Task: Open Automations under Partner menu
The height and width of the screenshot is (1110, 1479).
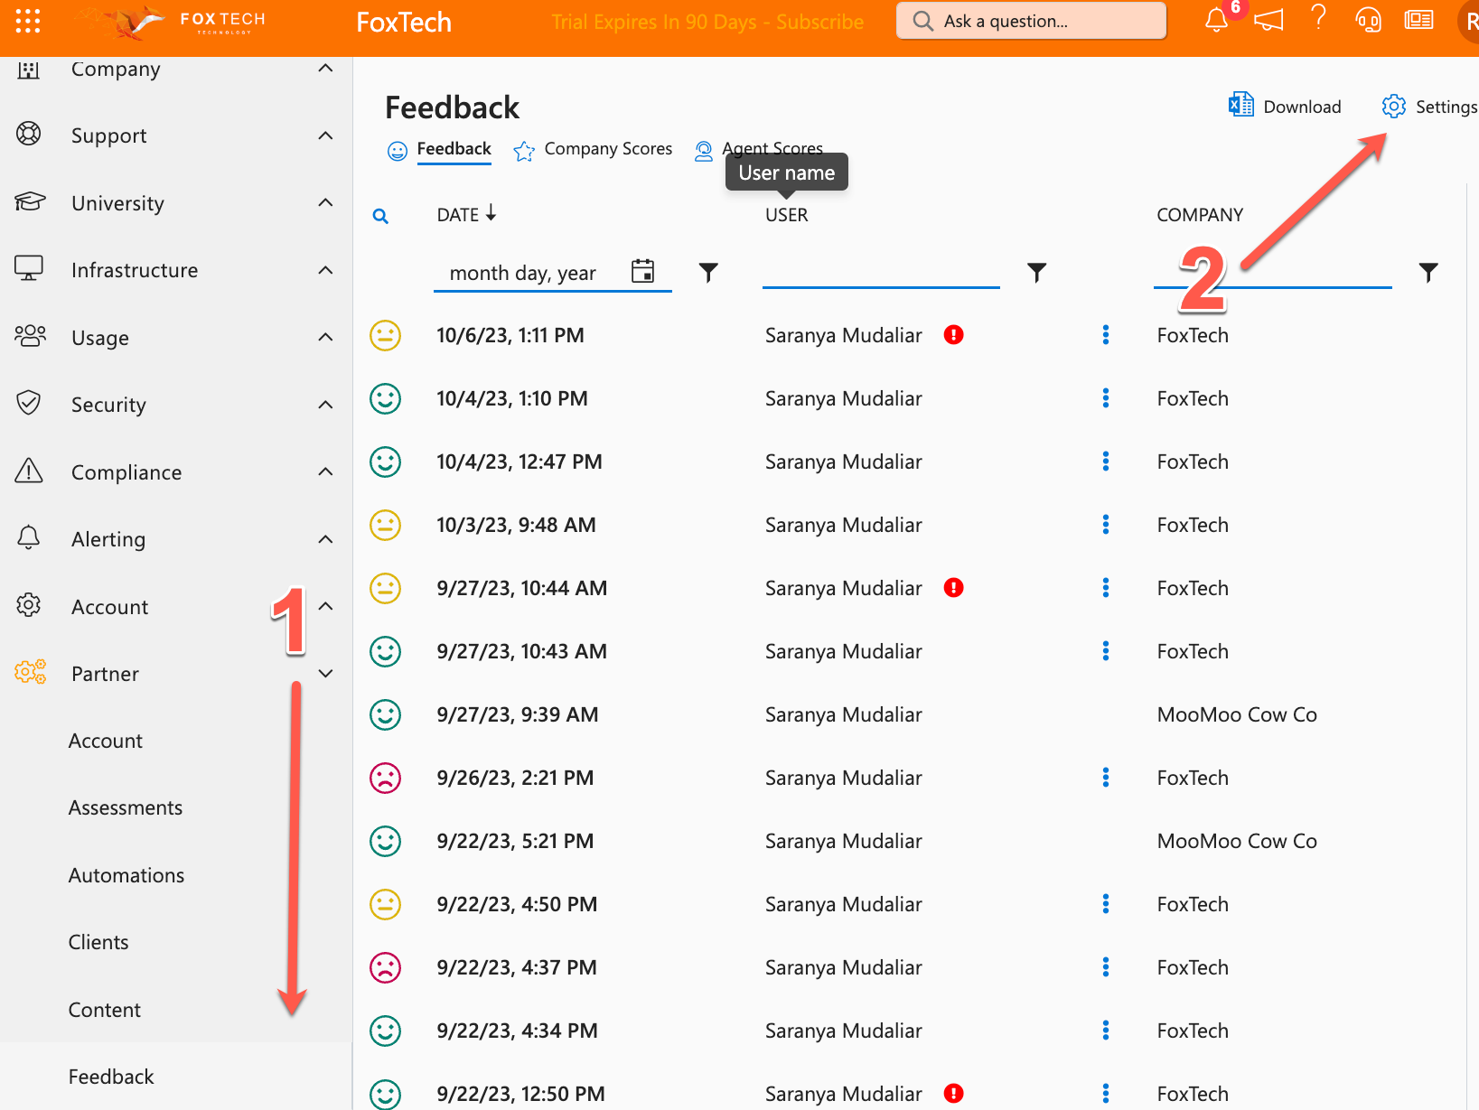Action: [x=126, y=875]
